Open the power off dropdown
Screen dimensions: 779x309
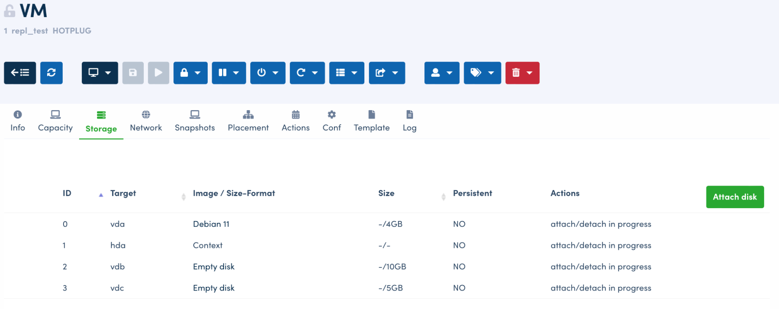click(268, 73)
